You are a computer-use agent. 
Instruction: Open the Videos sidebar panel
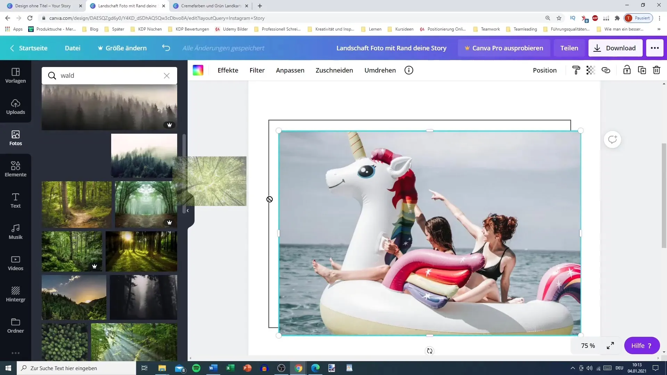15,263
